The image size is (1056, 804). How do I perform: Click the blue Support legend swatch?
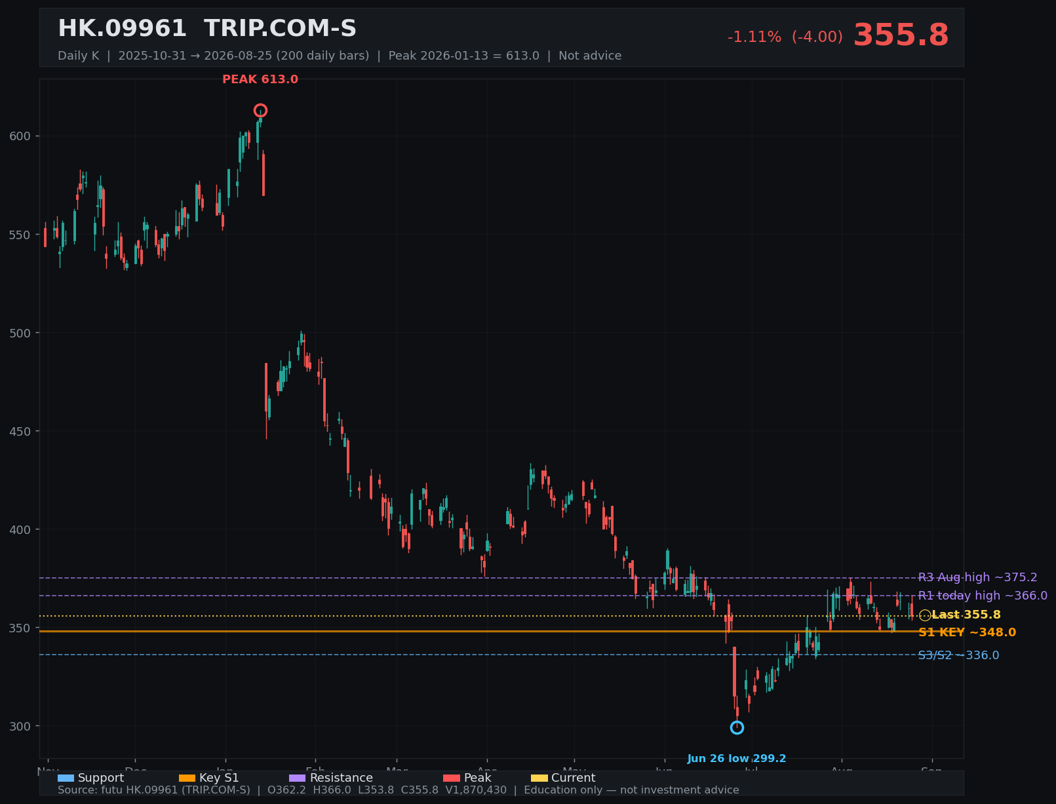pos(66,778)
